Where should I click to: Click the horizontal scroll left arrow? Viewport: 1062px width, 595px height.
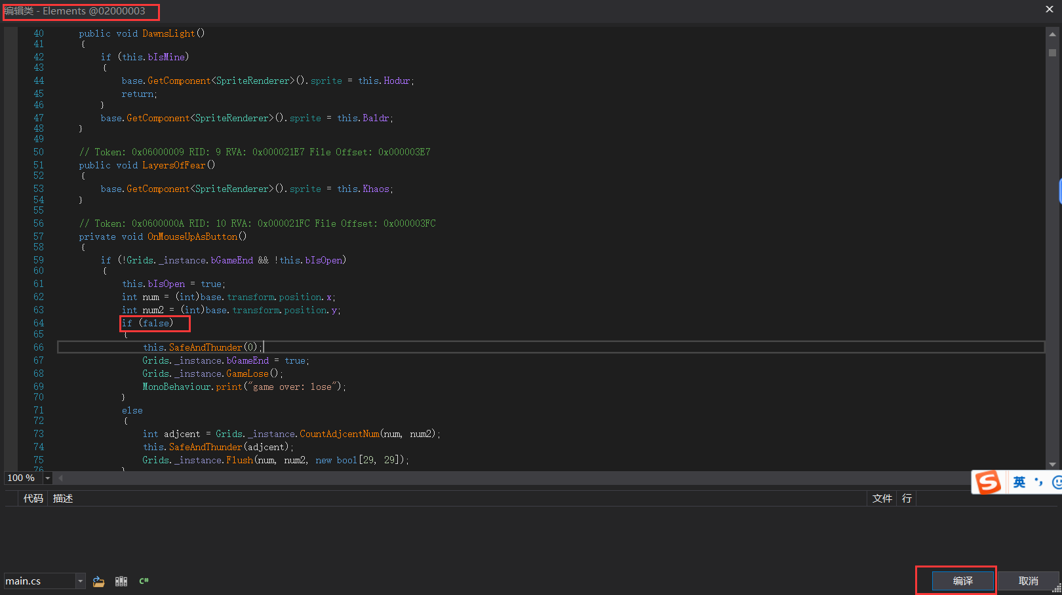click(x=60, y=478)
